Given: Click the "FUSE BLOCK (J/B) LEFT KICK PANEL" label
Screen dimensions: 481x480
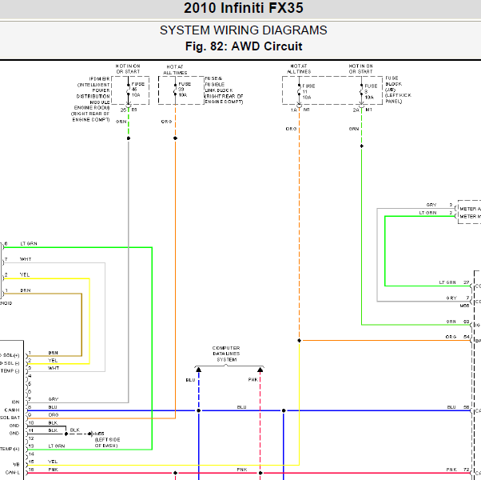Looking at the screenshot, I should 398,90.
